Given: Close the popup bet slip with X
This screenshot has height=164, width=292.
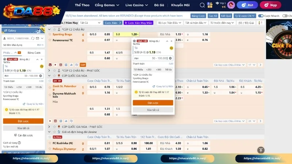Looking at the screenshot, I should point(171,41).
